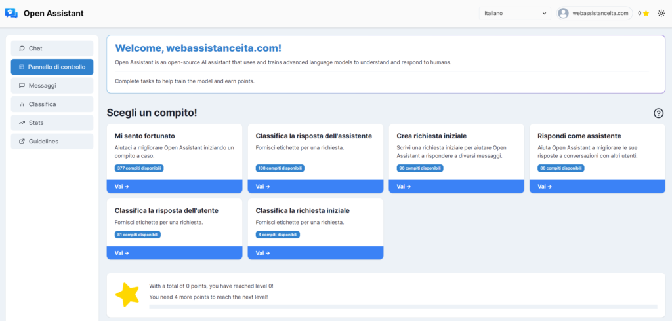Open Stats page in sidebar

pyautogui.click(x=52, y=123)
